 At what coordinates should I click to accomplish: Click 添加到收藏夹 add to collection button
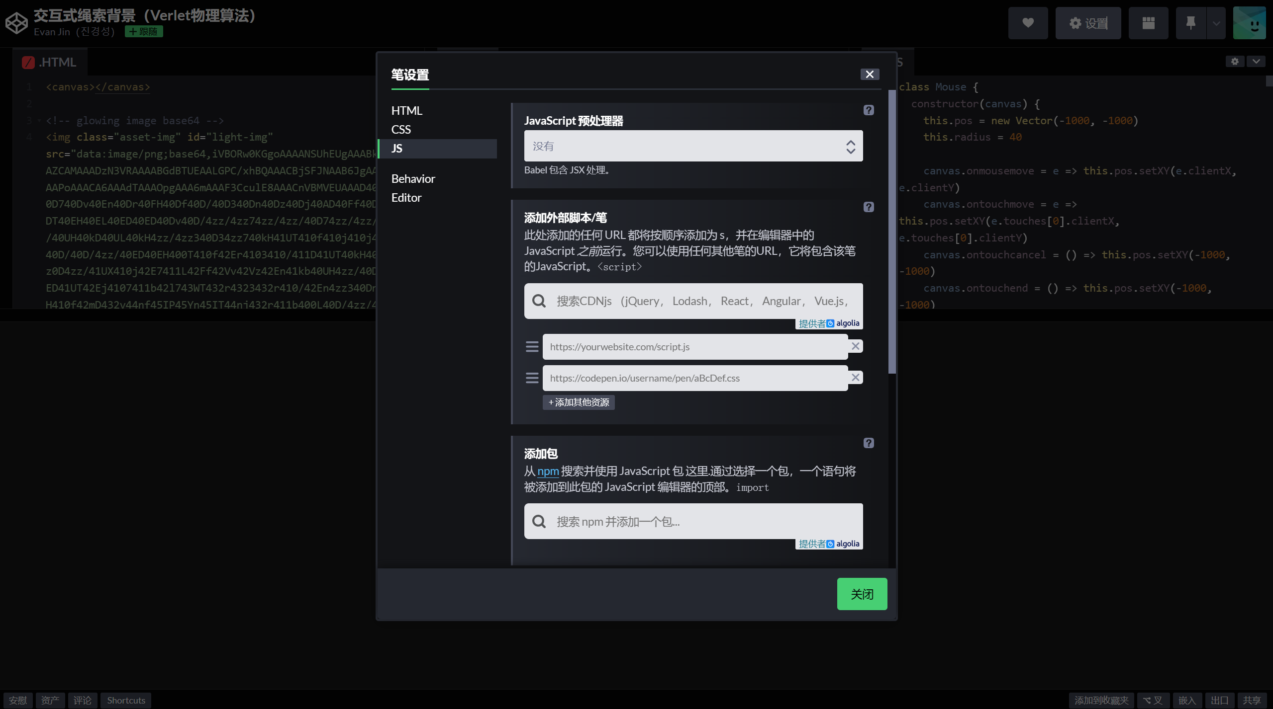[x=1101, y=700]
